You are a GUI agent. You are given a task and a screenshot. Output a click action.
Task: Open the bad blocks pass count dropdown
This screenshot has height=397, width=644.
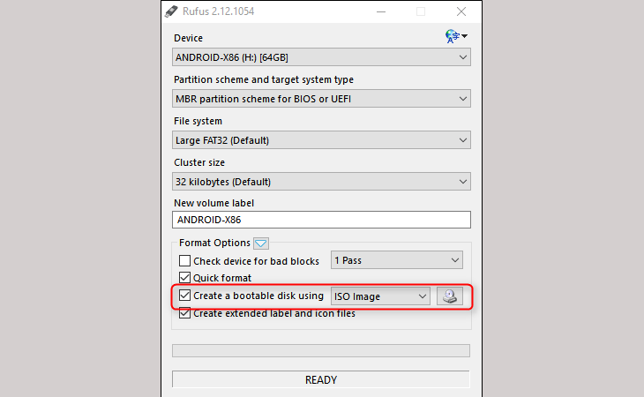(396, 260)
